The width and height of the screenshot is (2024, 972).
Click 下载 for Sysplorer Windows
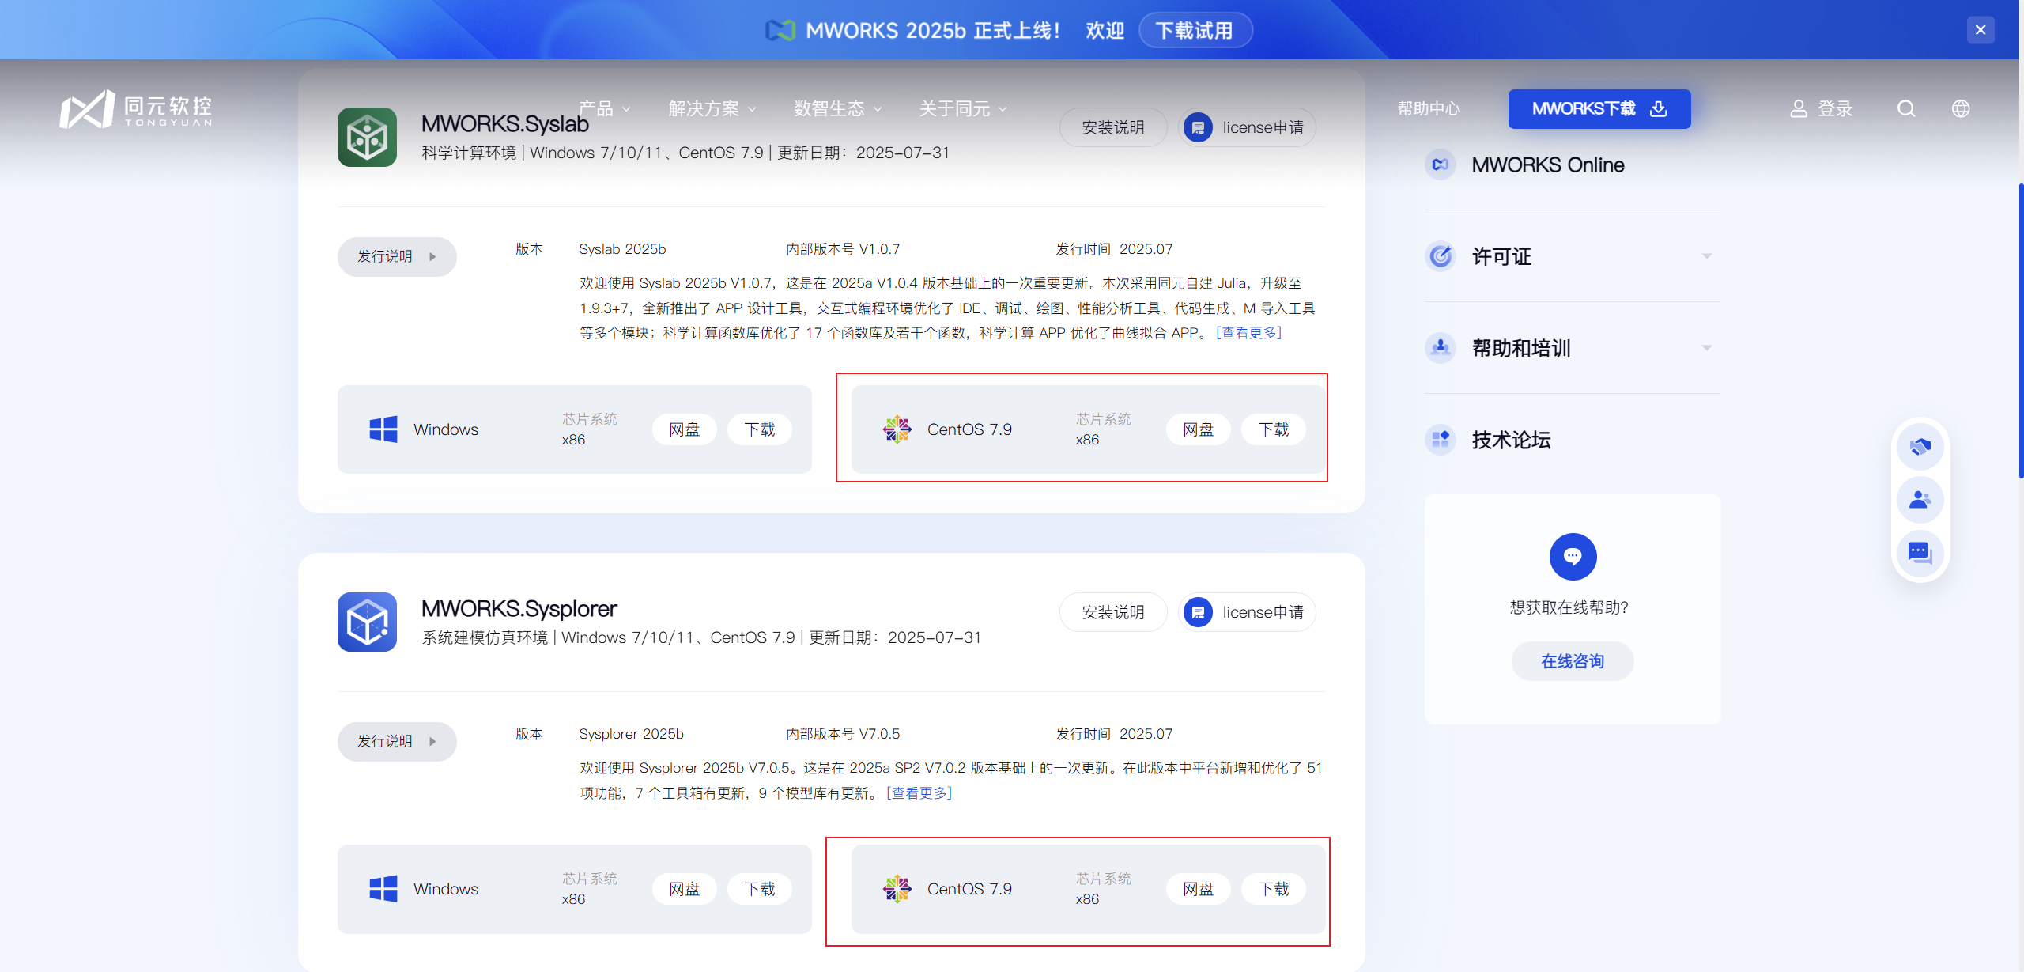point(760,889)
